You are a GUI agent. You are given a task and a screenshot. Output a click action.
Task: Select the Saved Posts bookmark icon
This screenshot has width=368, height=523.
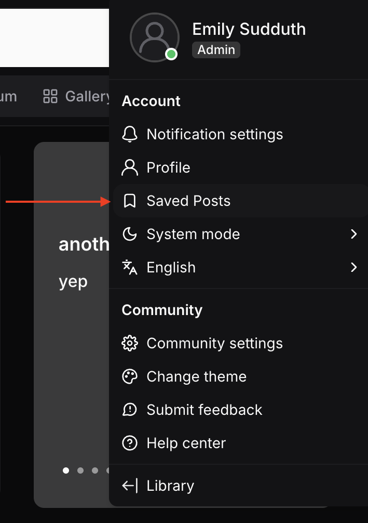pyautogui.click(x=130, y=201)
